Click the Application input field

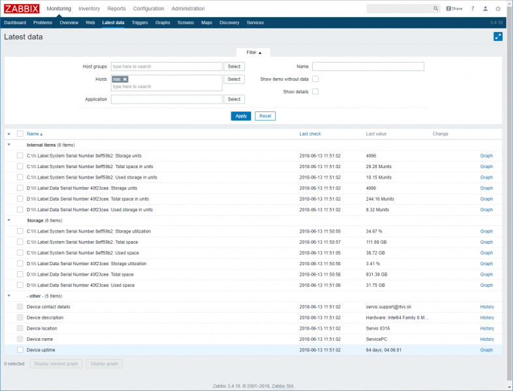166,100
